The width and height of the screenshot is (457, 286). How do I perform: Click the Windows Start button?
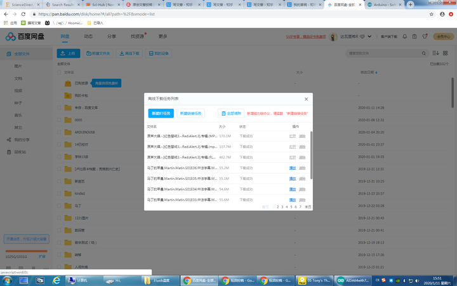click(8, 281)
